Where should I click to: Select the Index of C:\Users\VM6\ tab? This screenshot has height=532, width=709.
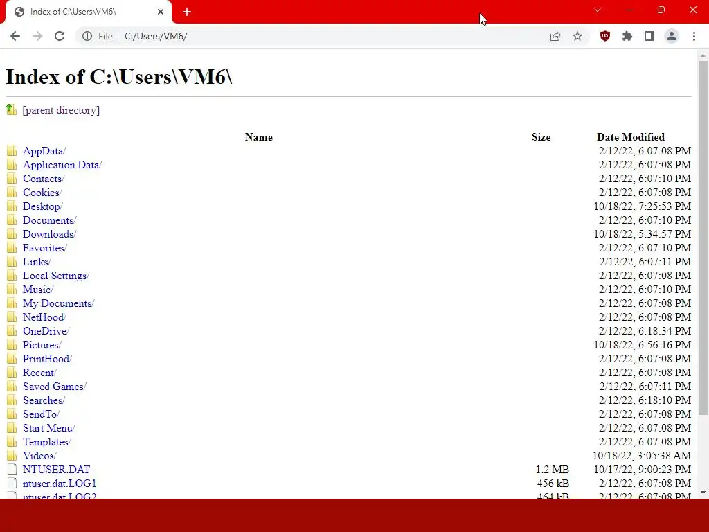point(89,12)
